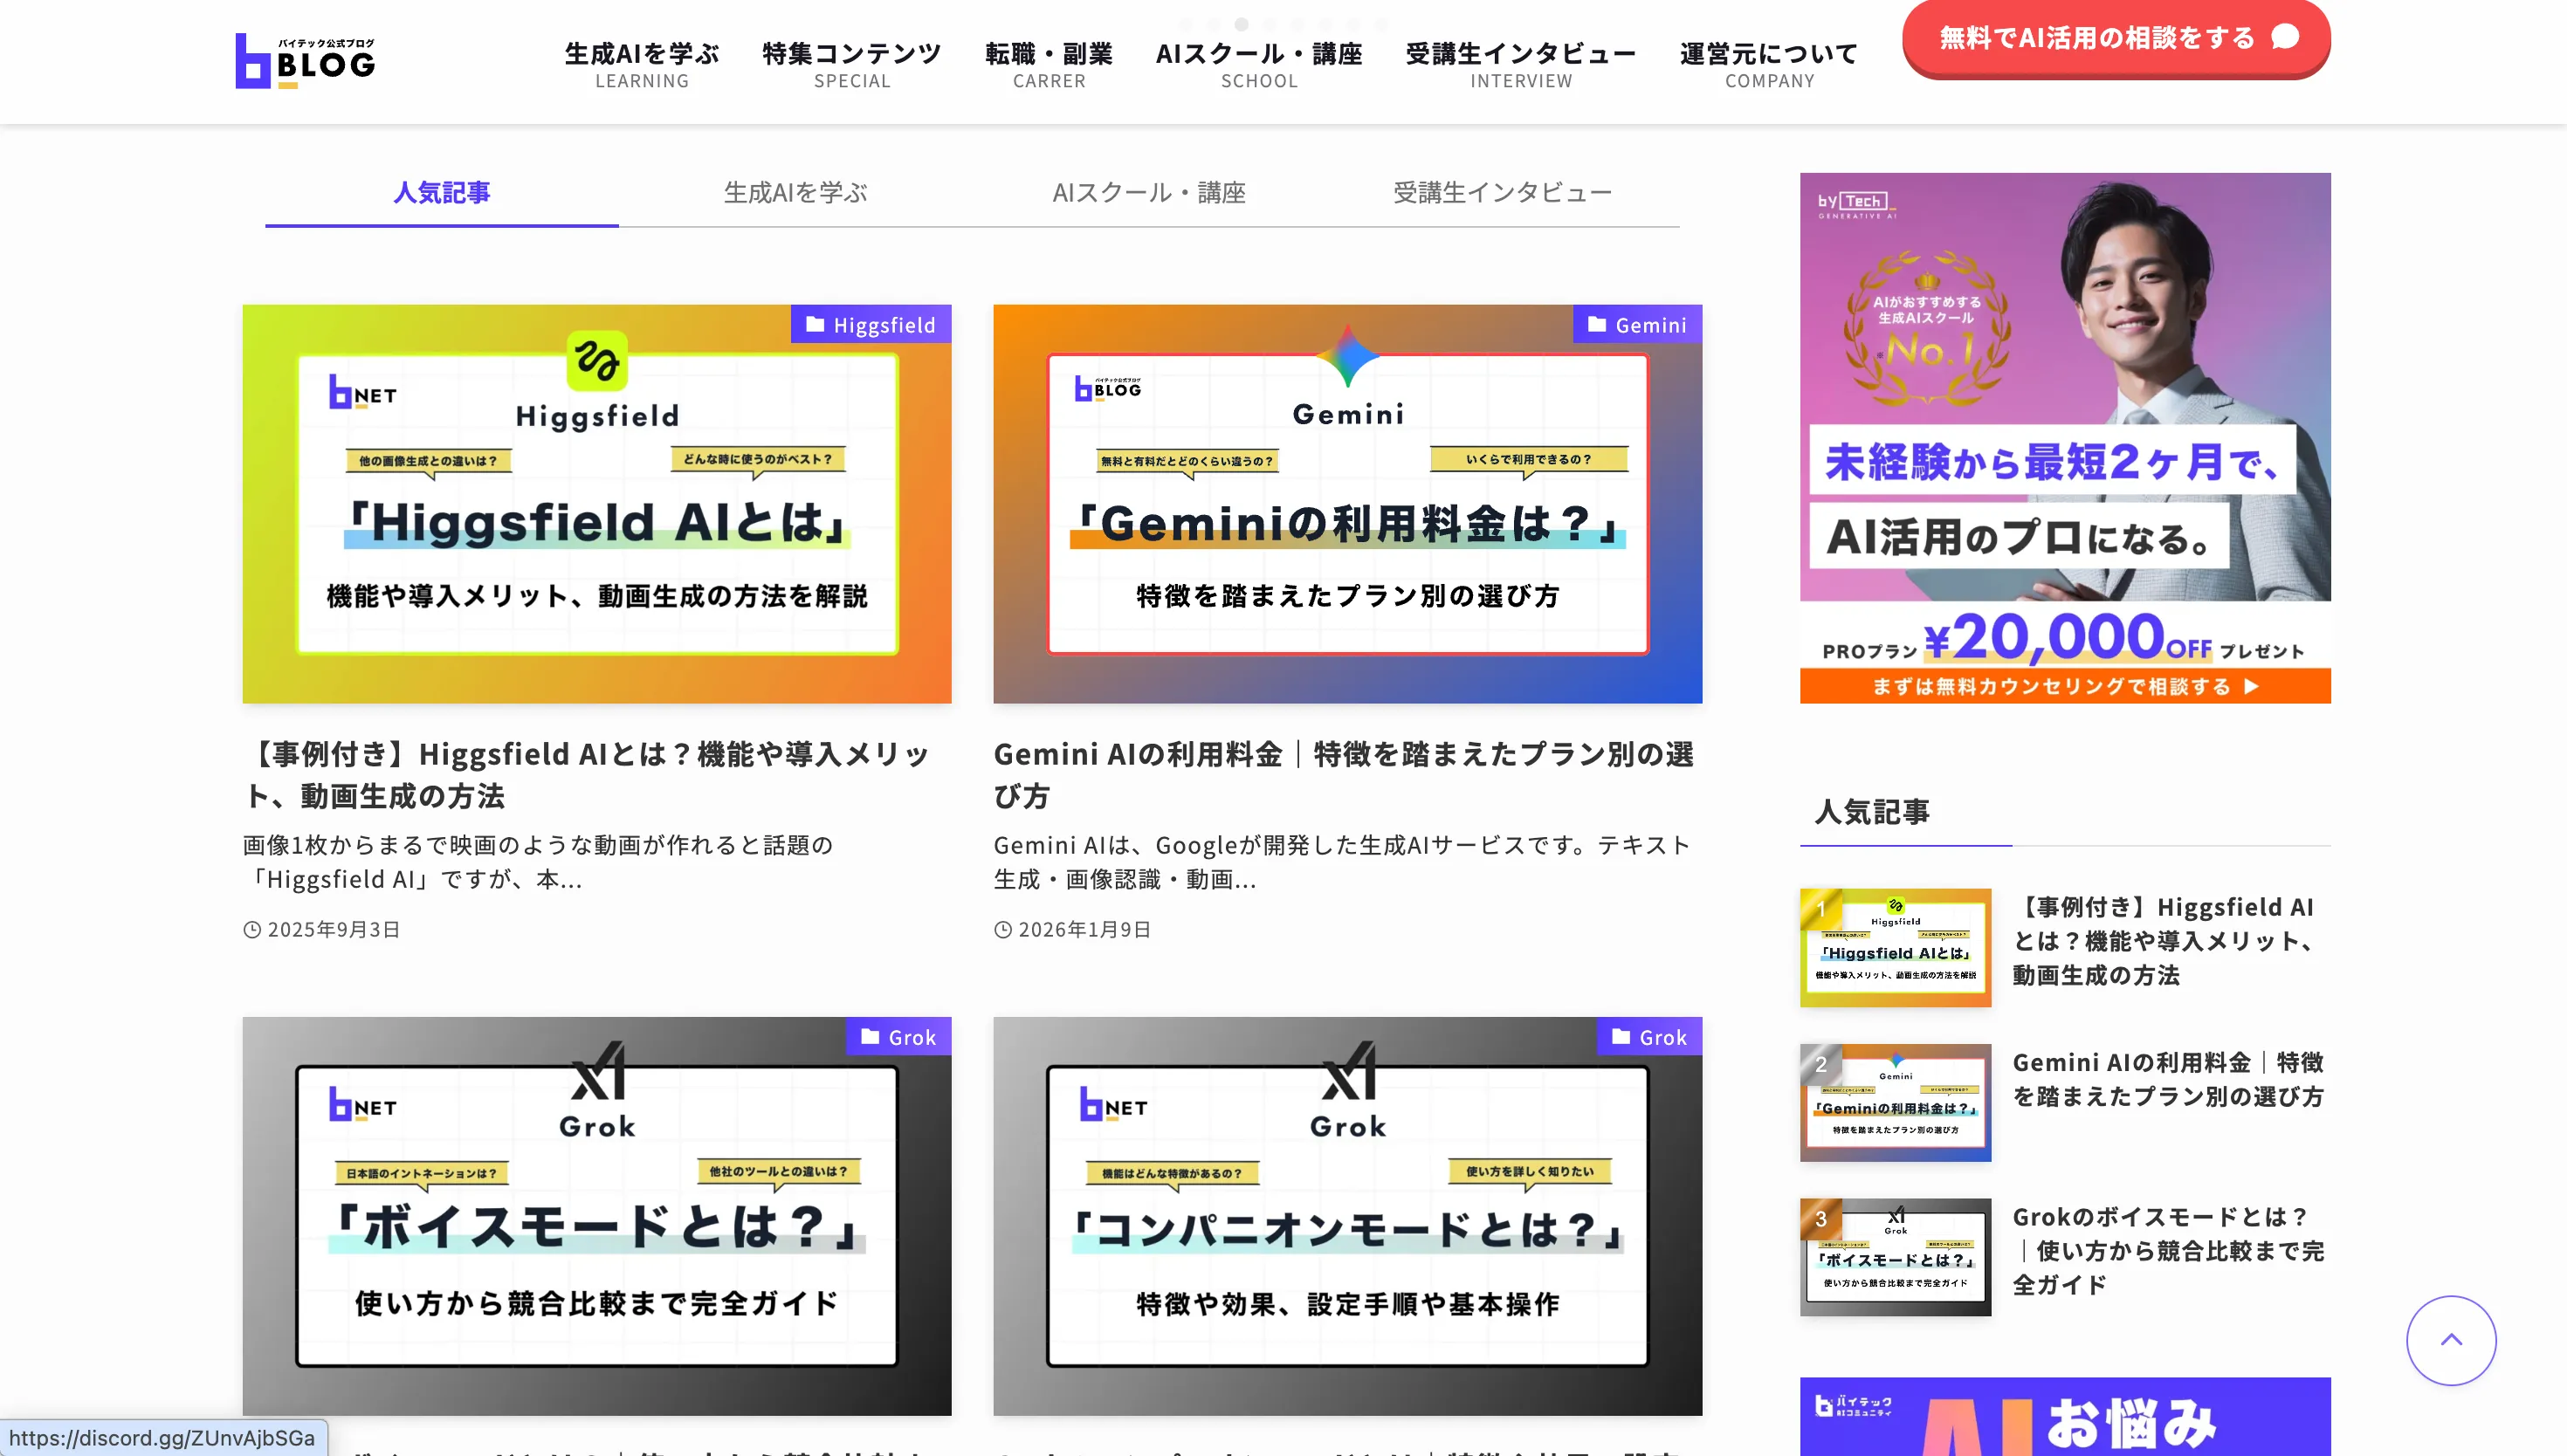This screenshot has height=1456, width=2567.
Task: Open 運営元について COMPANY menu
Action: [x=1769, y=65]
